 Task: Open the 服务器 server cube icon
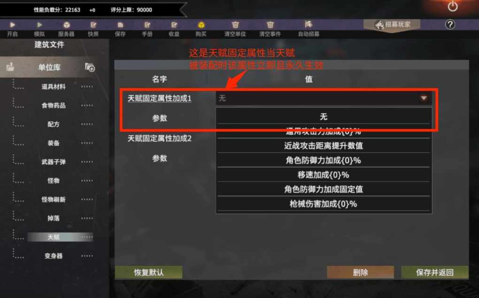pos(67,25)
